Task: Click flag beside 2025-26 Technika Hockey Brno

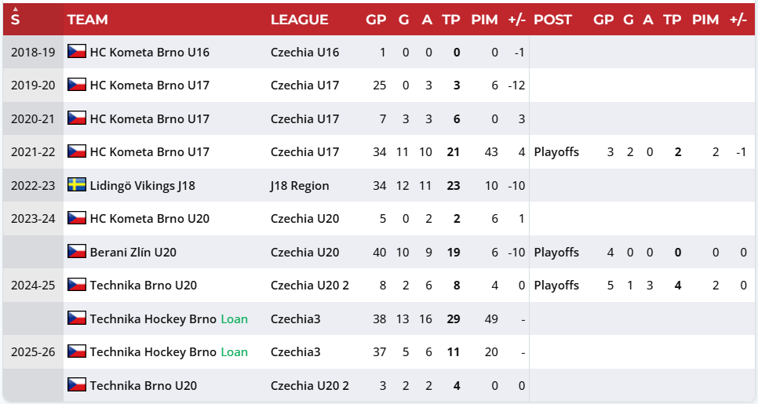Action: [x=77, y=351]
